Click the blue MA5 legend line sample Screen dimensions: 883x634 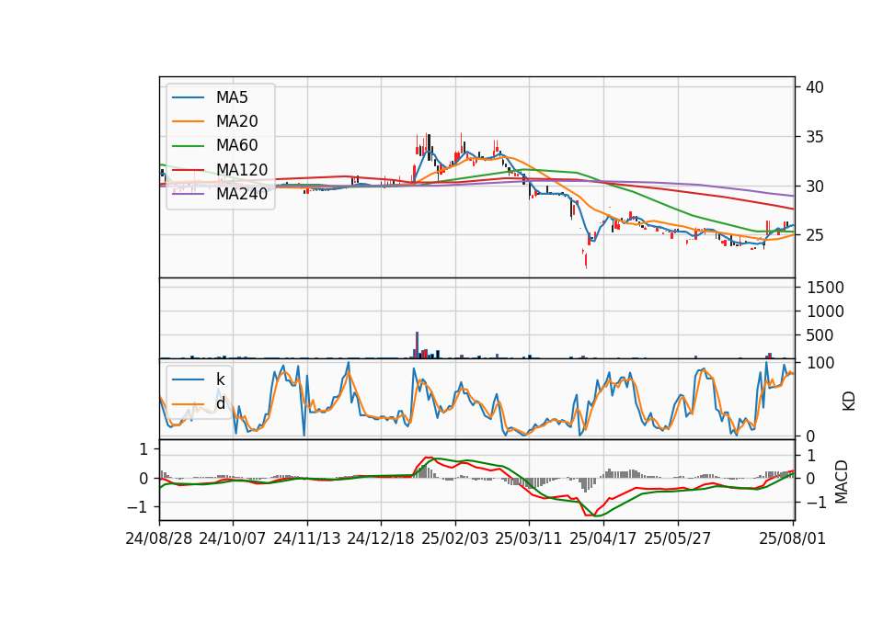188,97
